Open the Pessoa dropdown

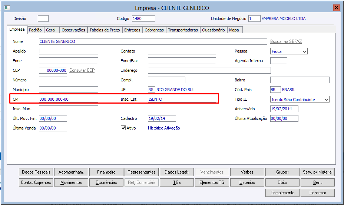(289, 51)
